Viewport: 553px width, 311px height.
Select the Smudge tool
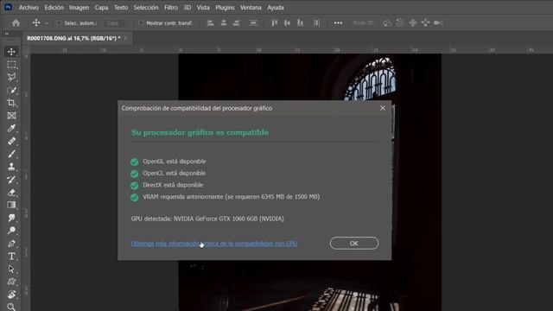pyautogui.click(x=11, y=218)
